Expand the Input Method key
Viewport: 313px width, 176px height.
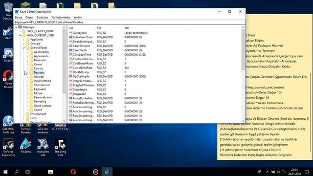coord(27,81)
